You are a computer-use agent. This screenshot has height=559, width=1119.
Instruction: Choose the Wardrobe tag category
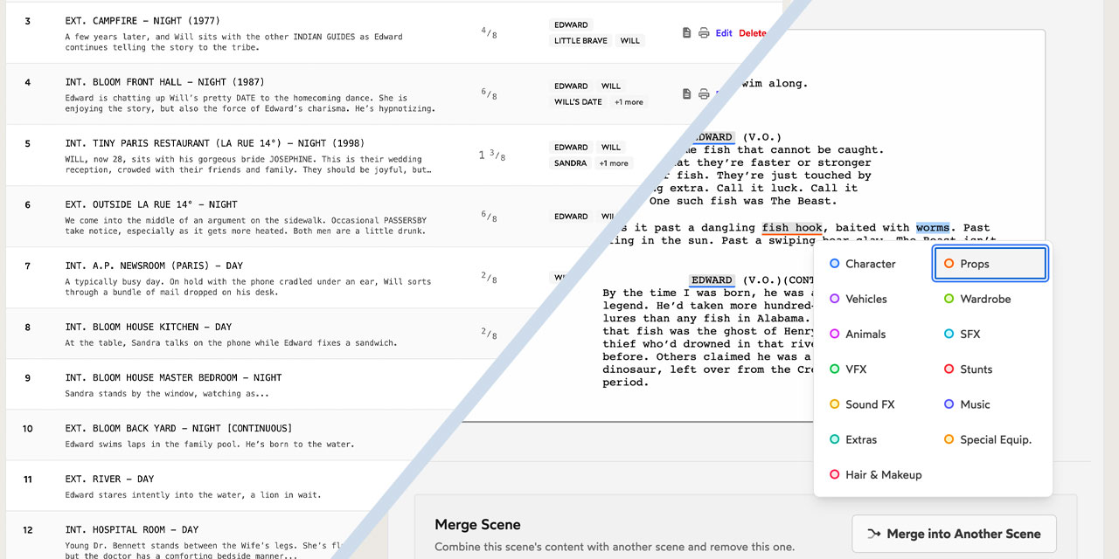click(x=984, y=299)
